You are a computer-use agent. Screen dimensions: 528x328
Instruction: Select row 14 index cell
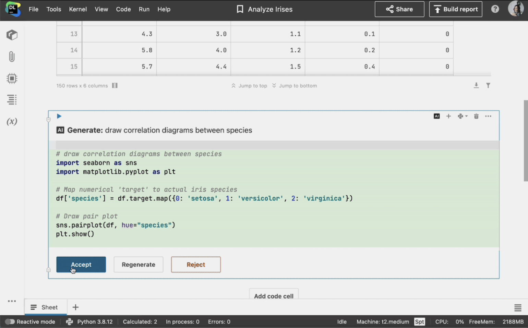(70, 50)
